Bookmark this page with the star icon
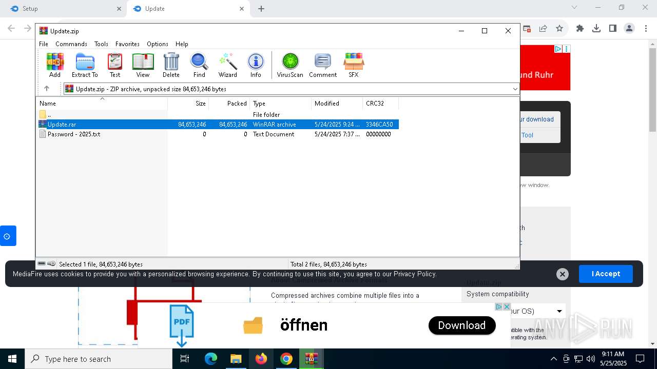Viewport: 657px width, 369px height. coord(559,29)
